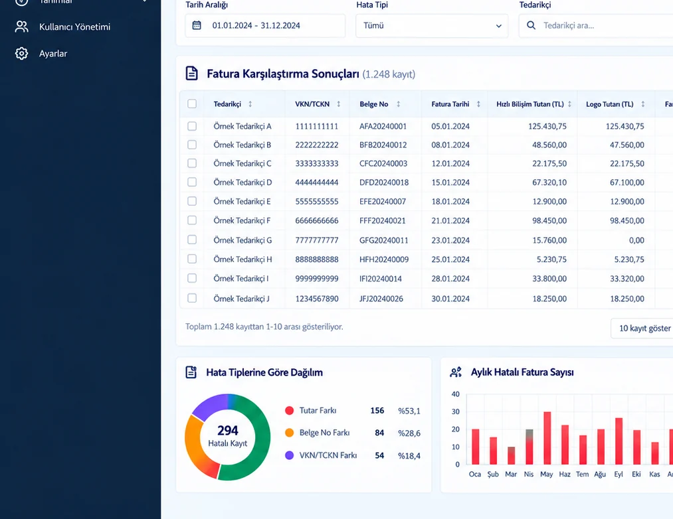Image resolution: width=673 pixels, height=519 pixels.
Task: Sort by Hızlı Bilişim Tutarı column arrows
Action: coord(569,104)
